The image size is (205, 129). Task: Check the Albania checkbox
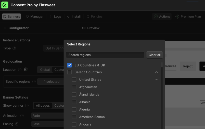[x=74, y=102]
